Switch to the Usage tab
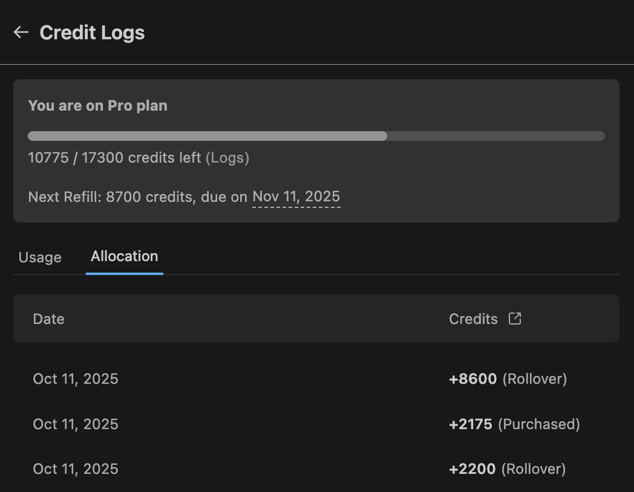This screenshot has height=492, width=634. [x=40, y=257]
